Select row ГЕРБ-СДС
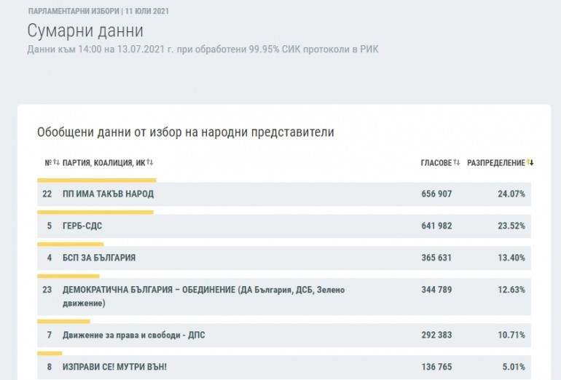 tap(284, 226)
